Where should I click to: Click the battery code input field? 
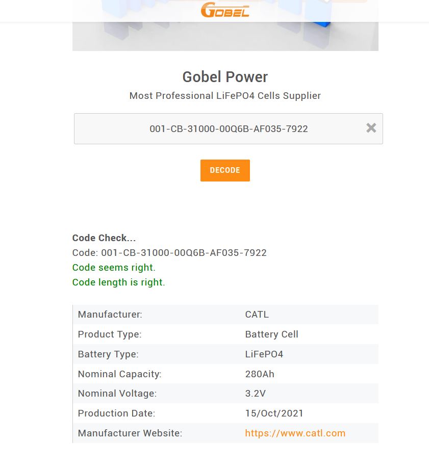tap(228, 128)
